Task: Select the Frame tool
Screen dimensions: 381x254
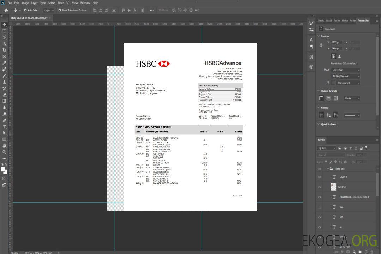Action: click(x=4, y=56)
